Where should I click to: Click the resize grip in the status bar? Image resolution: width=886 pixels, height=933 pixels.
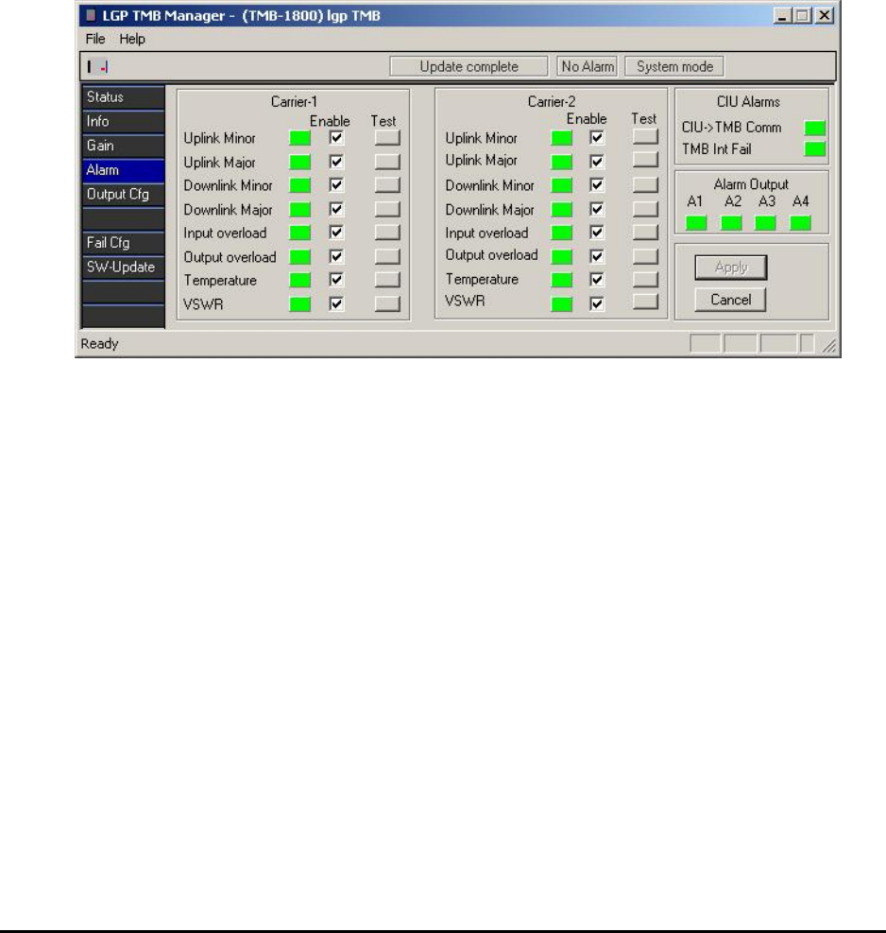tap(829, 346)
